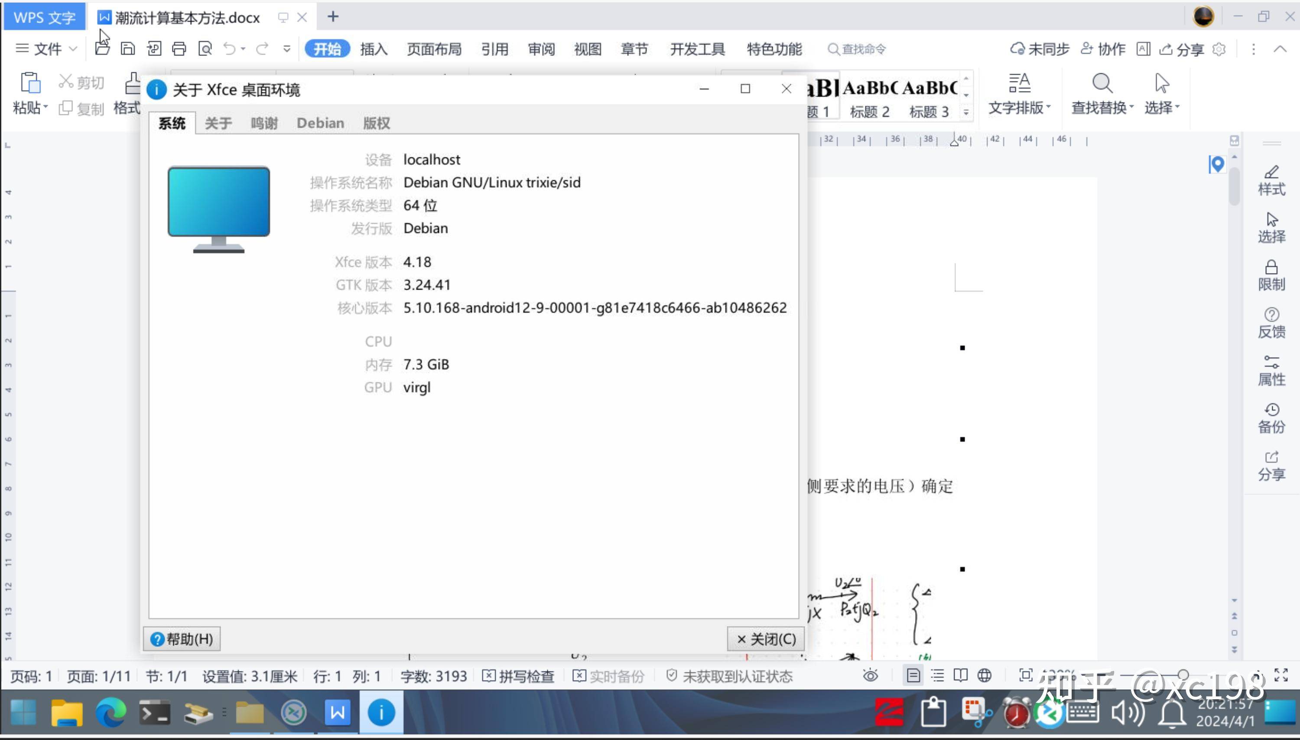The width and height of the screenshot is (1300, 740).
Task: Open 样式 pane in right sidebar
Action: coord(1271,181)
